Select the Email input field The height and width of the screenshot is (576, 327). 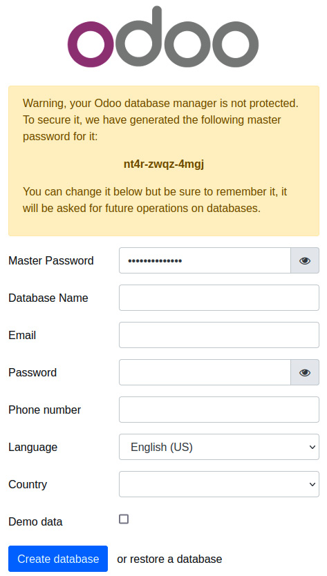point(219,335)
